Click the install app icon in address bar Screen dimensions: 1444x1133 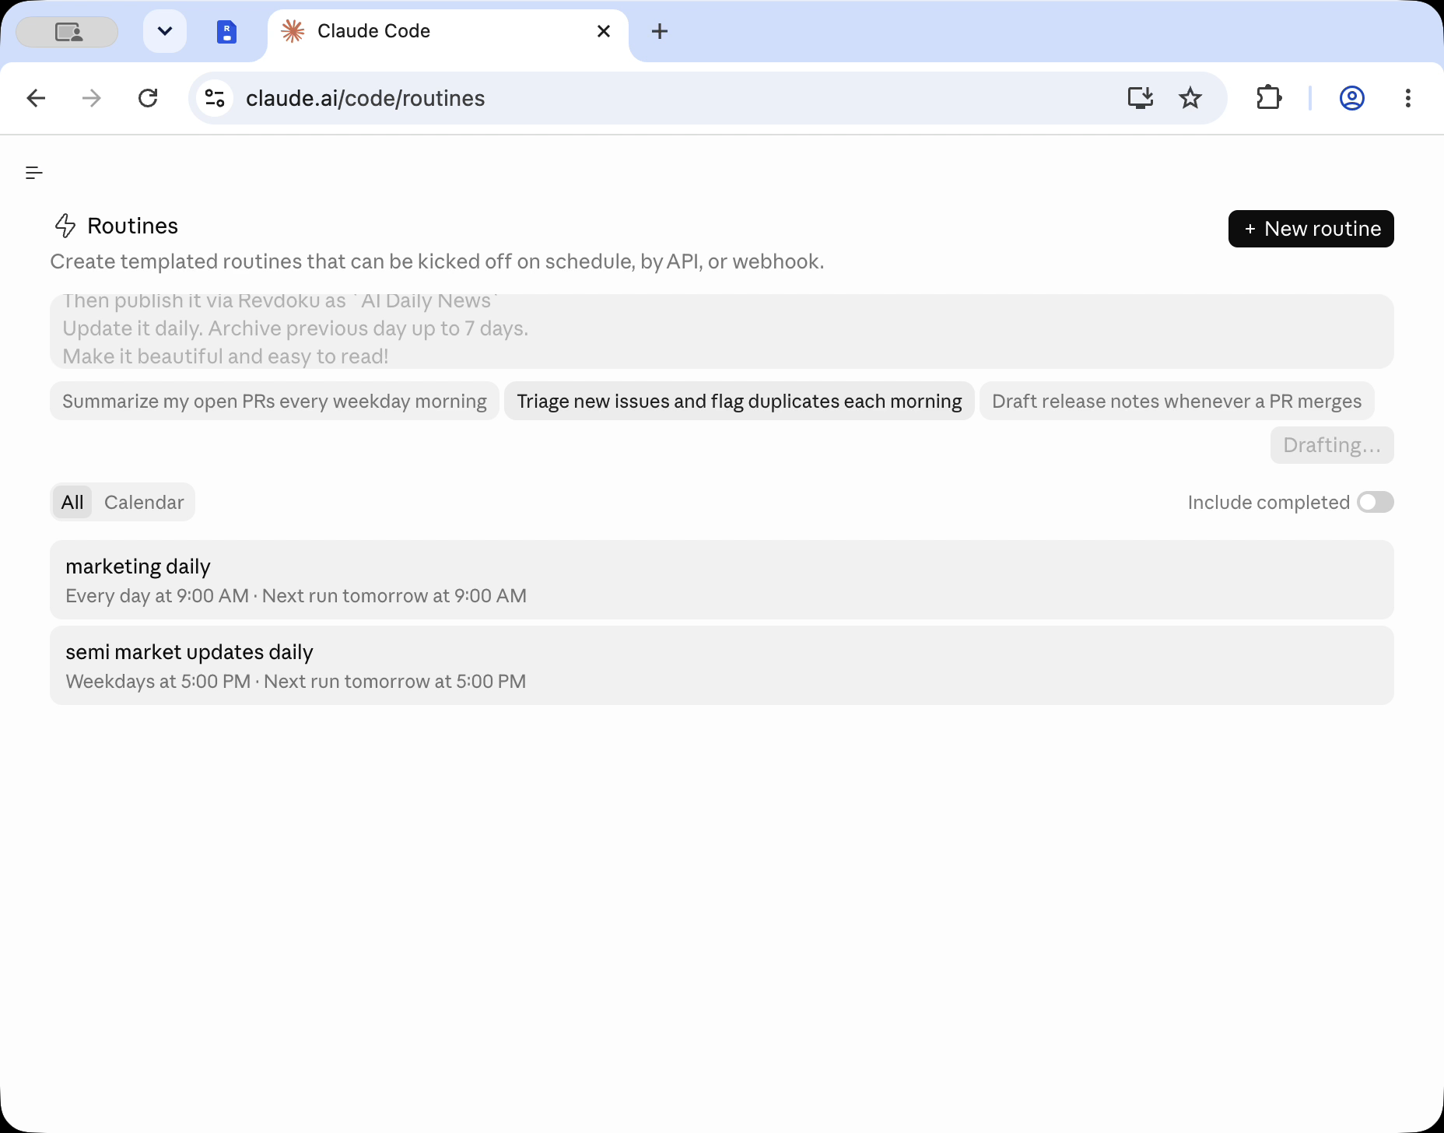click(x=1141, y=98)
